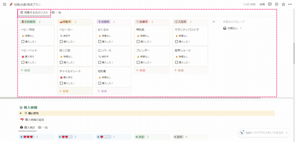Click the sparkle icon in the Q&A request

(242, 133)
